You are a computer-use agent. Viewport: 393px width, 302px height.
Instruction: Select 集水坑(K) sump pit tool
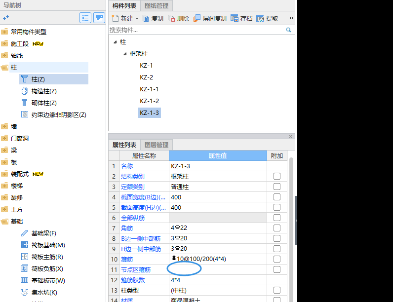[39, 293]
